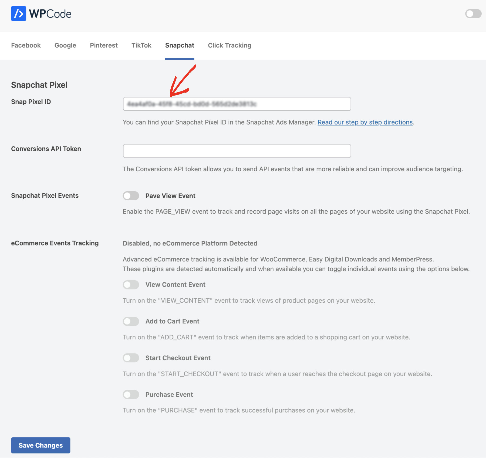Toggle the Purchase Event switch
Viewport: 486px width, 458px height.
131,395
